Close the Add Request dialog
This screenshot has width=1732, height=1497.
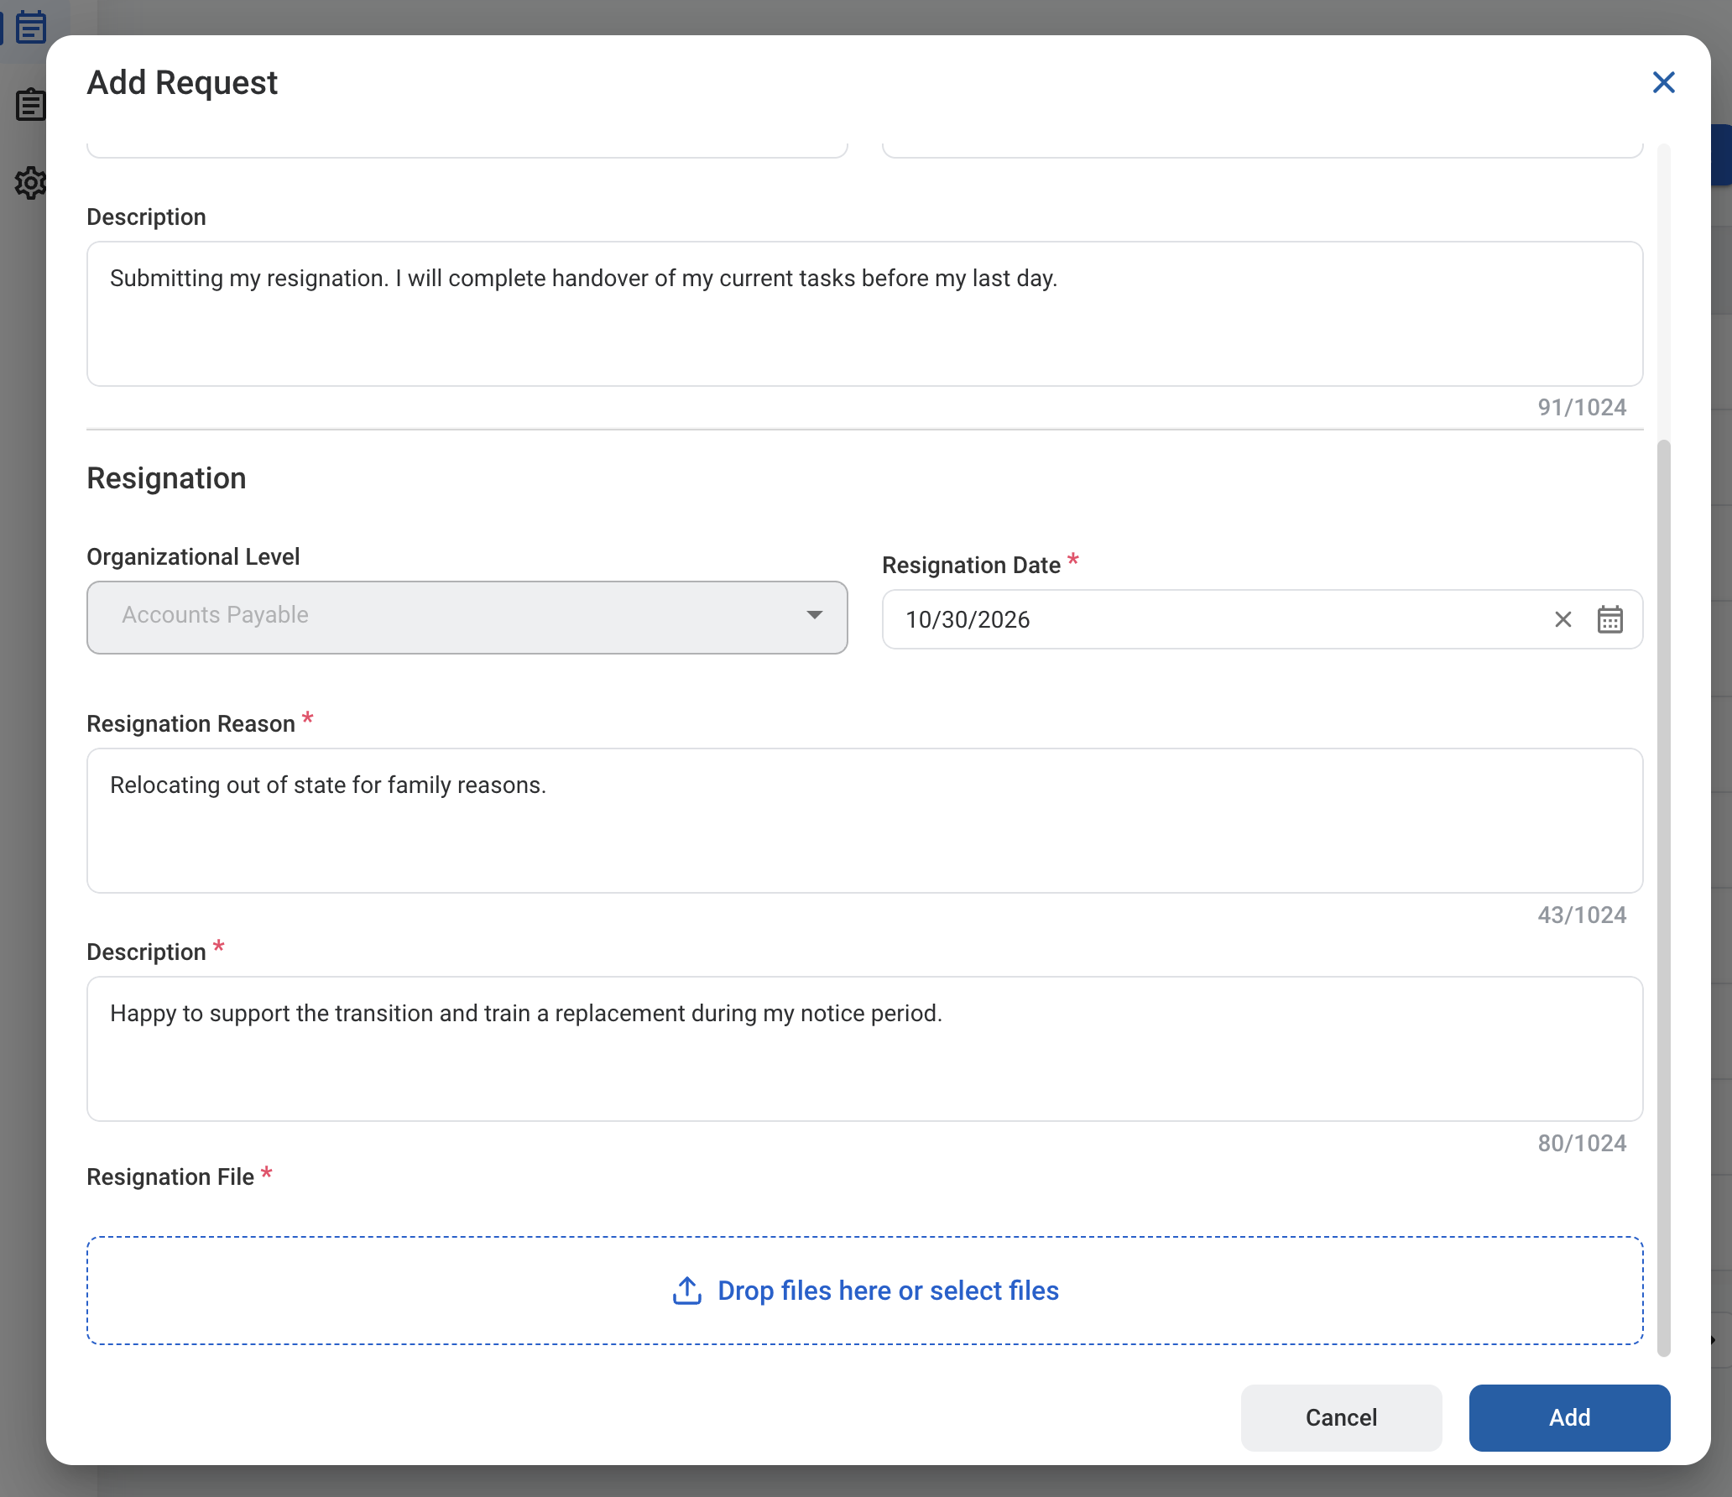1663,82
